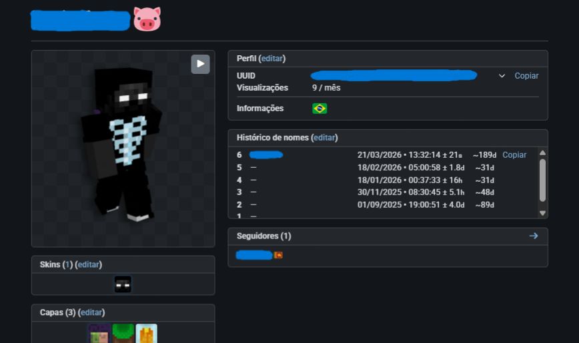Click the ~189d duration value
This screenshot has width=579, height=343.
pos(484,155)
